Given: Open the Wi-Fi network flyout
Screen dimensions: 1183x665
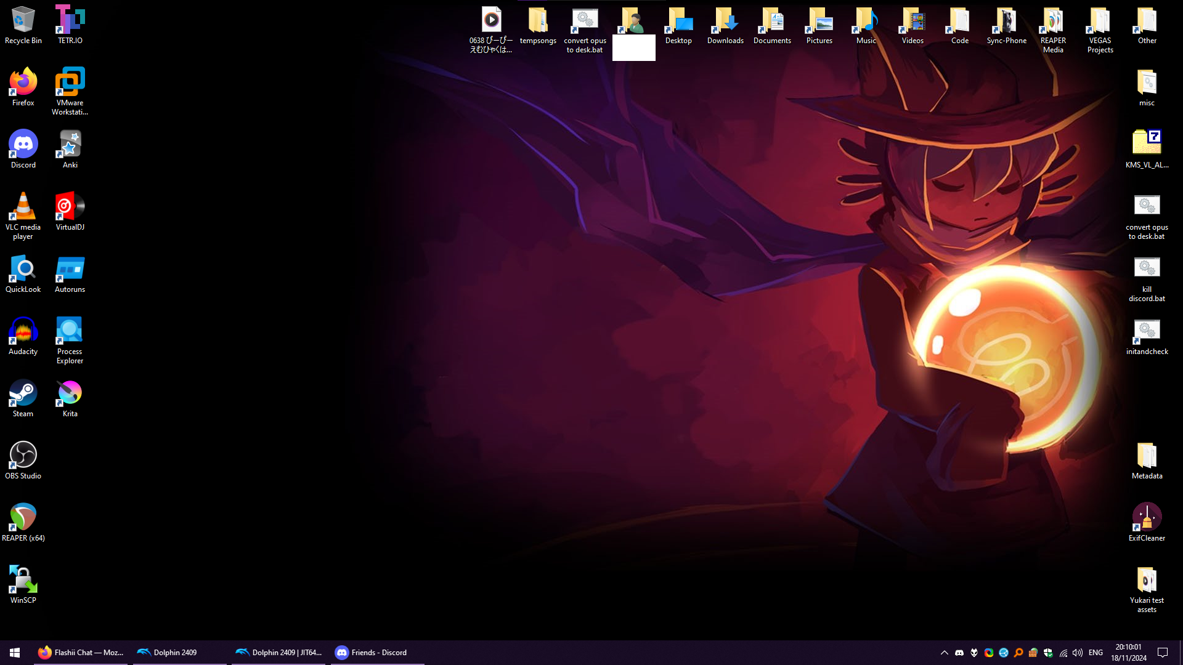Looking at the screenshot, I should point(1063,653).
